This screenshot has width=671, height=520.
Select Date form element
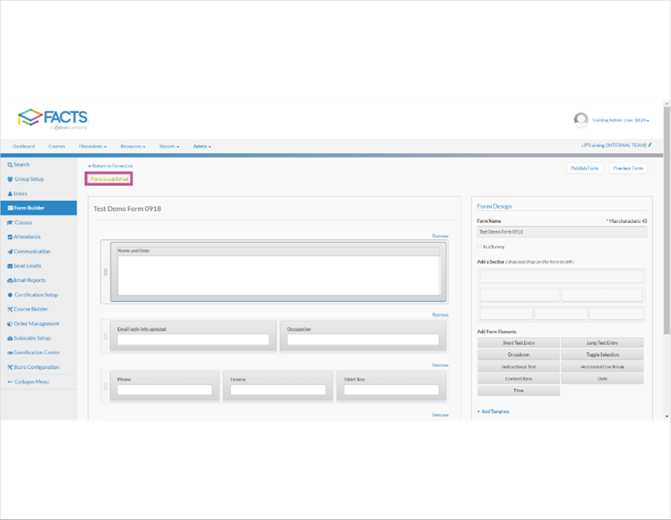click(x=603, y=379)
